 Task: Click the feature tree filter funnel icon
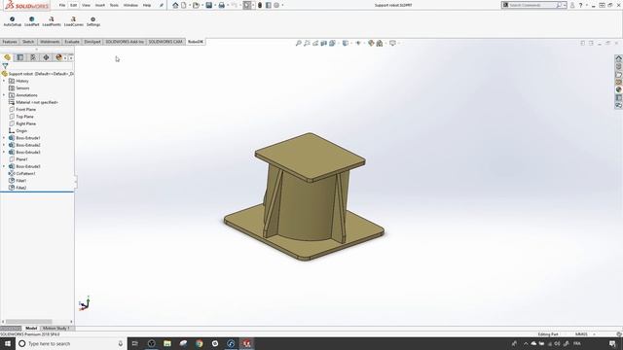[5, 66]
